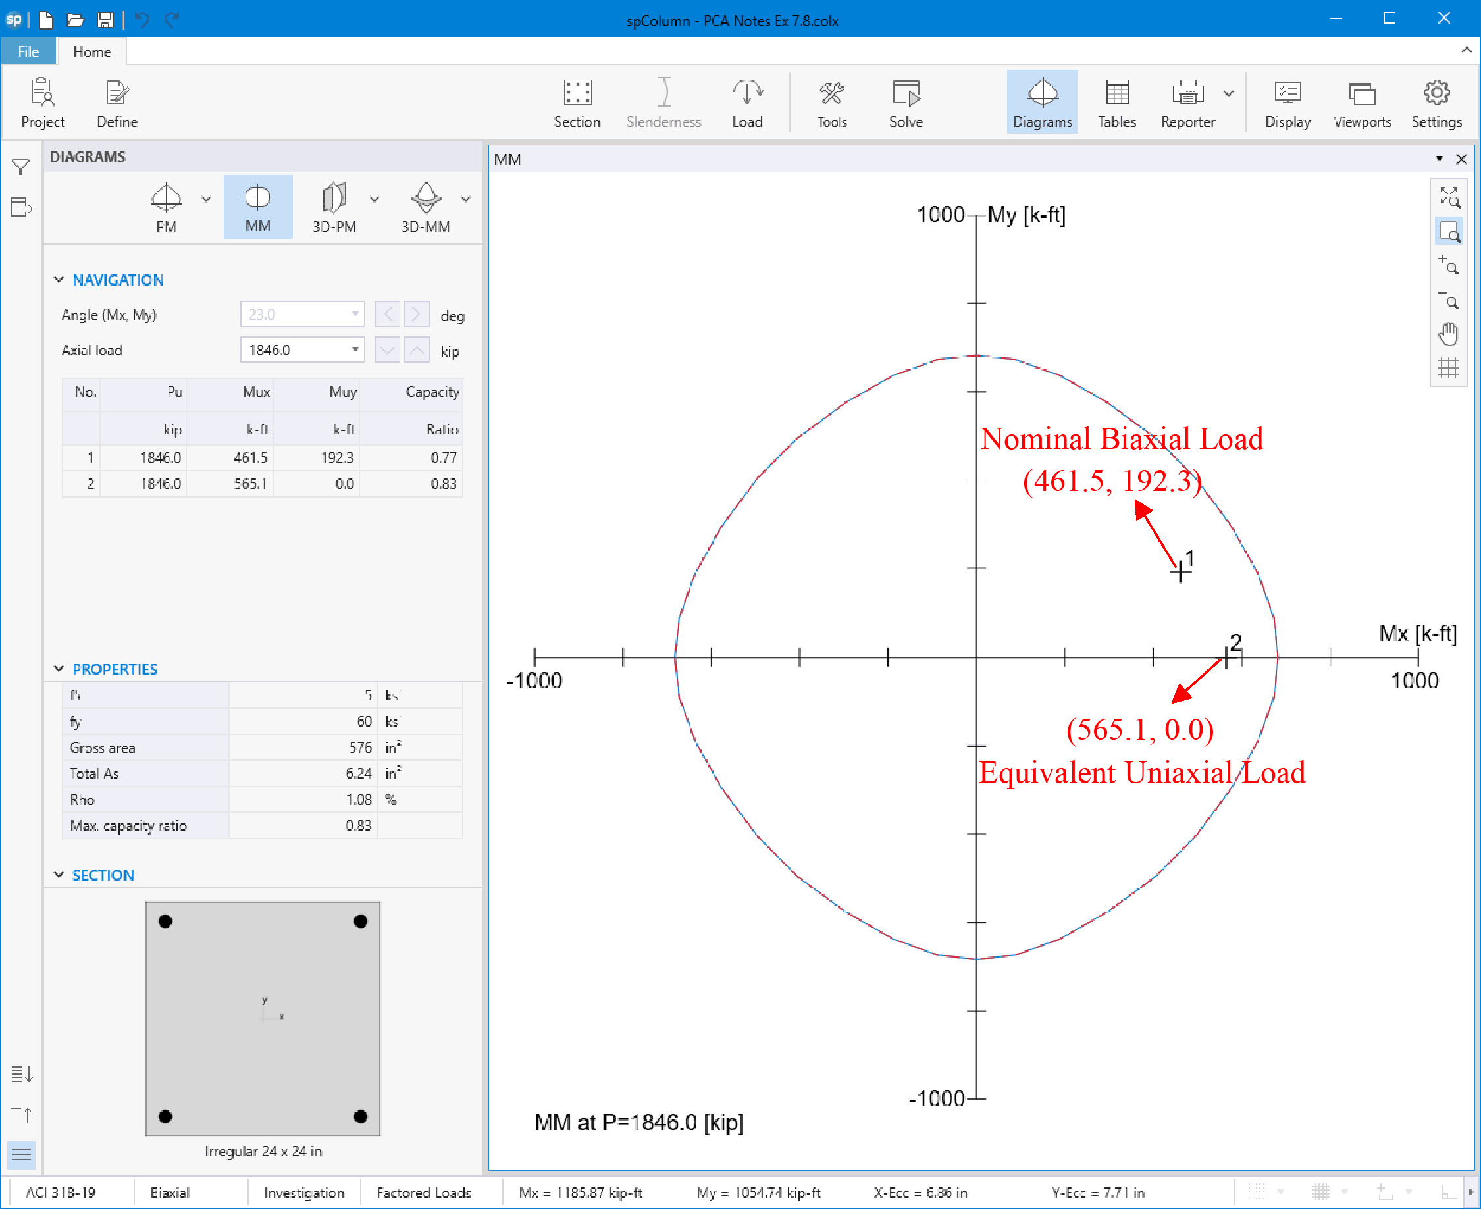
Task: Open the 3D-PM dropdown arrow
Action: pyautogui.click(x=375, y=199)
